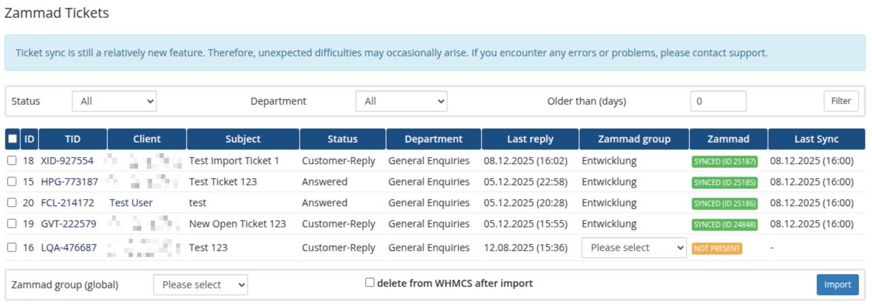Click the SYNCED (ID 24848) badge
Viewport: 872px width, 306px height.
click(724, 225)
